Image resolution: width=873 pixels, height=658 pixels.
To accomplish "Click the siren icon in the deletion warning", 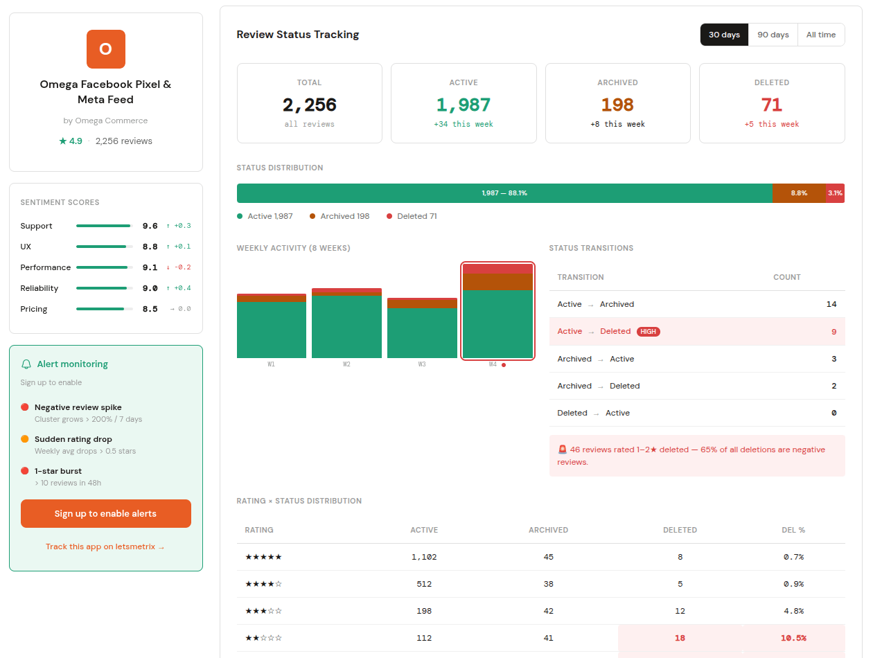I will (x=563, y=450).
